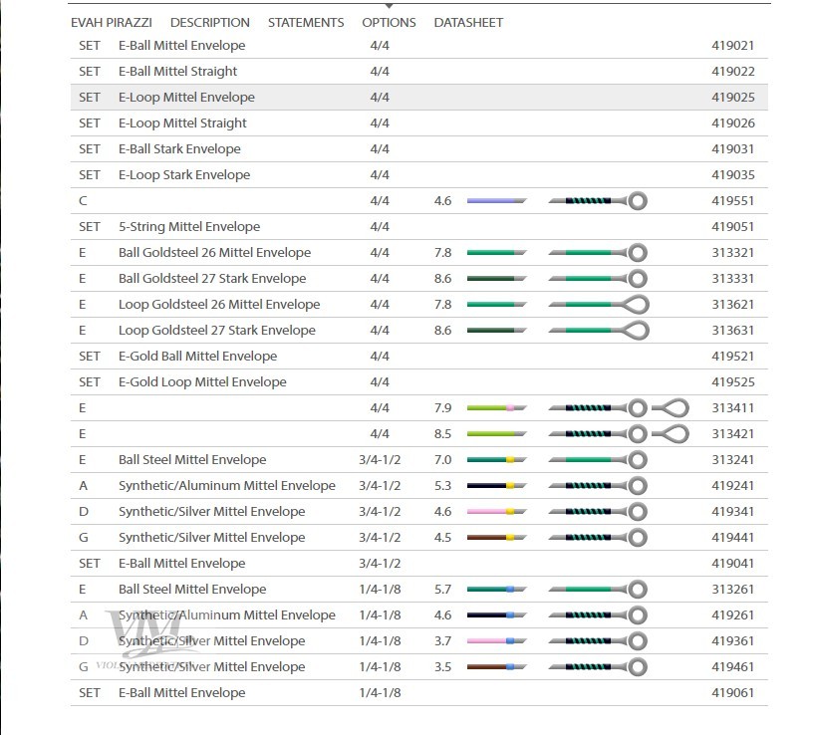The width and height of the screenshot is (816, 735).
Task: Click the pink-yellow swatch for 419341
Action: tap(497, 512)
